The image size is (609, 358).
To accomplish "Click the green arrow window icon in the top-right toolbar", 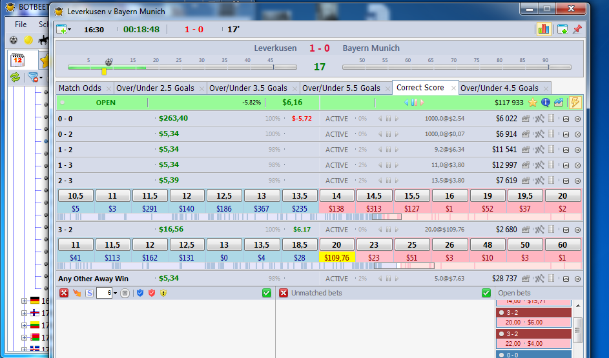I will (563, 29).
